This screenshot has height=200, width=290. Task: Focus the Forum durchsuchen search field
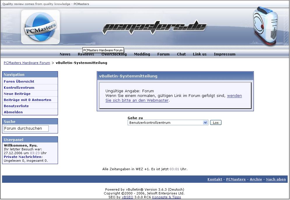(26, 128)
